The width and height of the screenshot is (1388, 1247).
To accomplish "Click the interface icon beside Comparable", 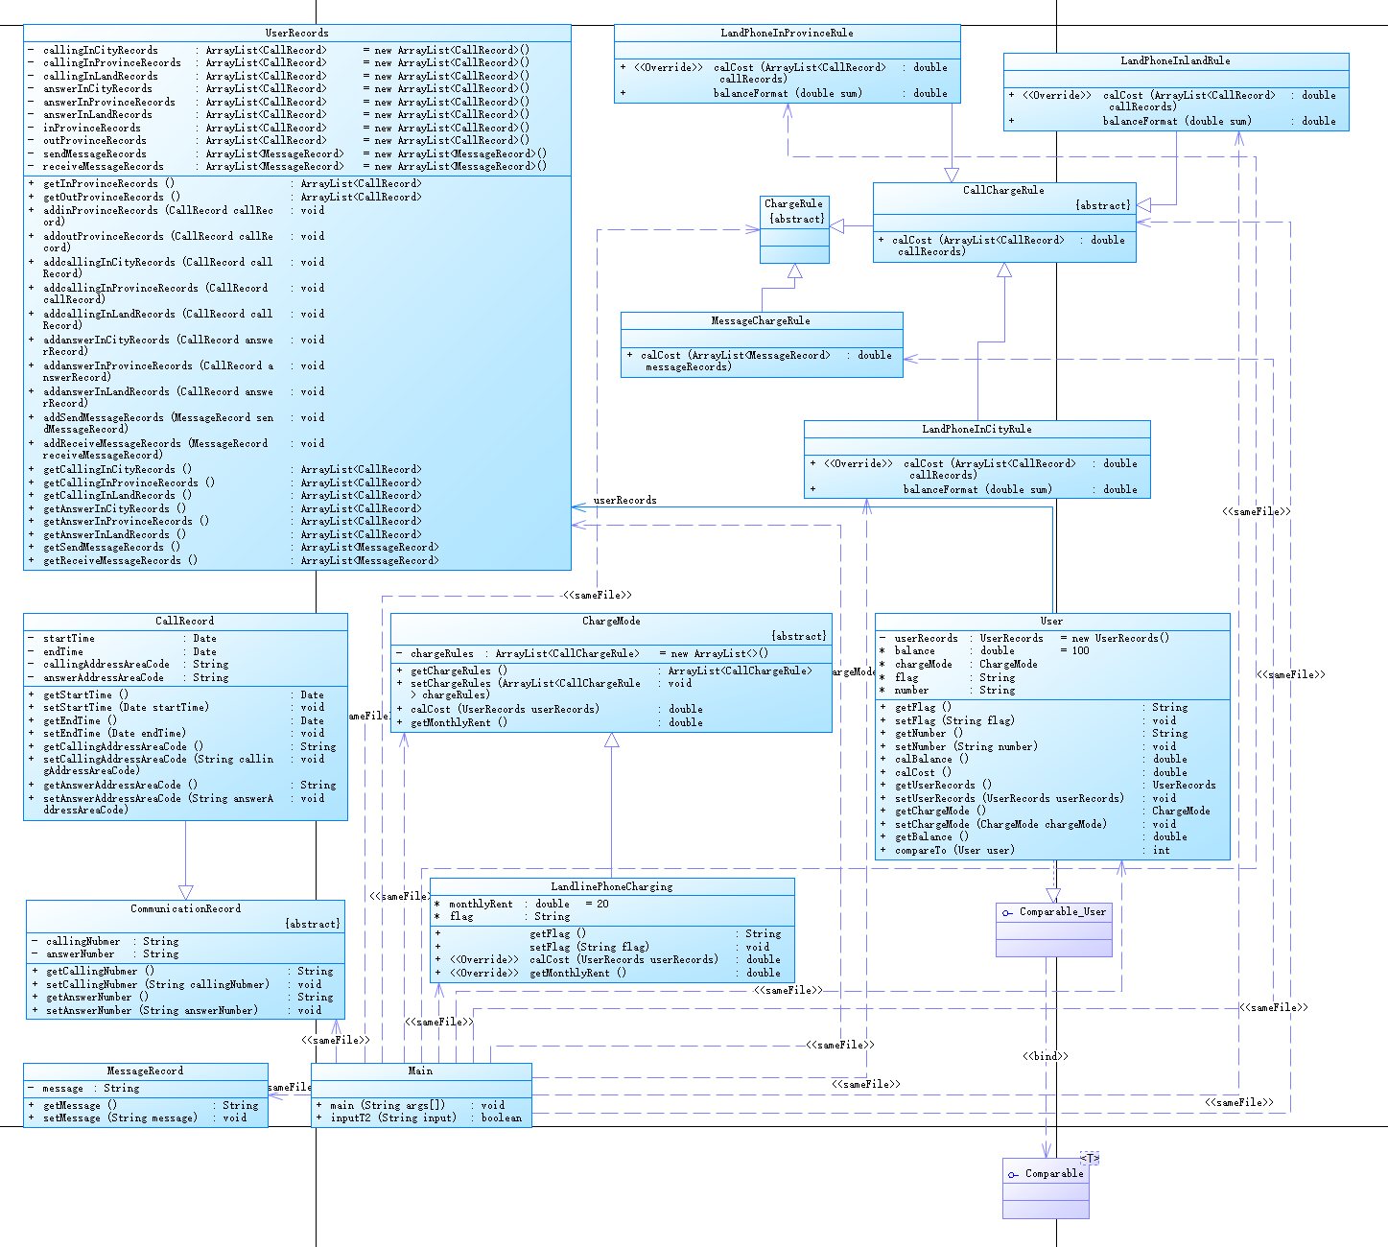I will [x=1013, y=1174].
